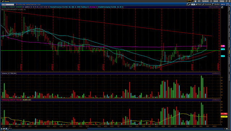The image size is (231, 131).
Task: Click the colored link-color icon beside symbol
Action: (17, 4)
